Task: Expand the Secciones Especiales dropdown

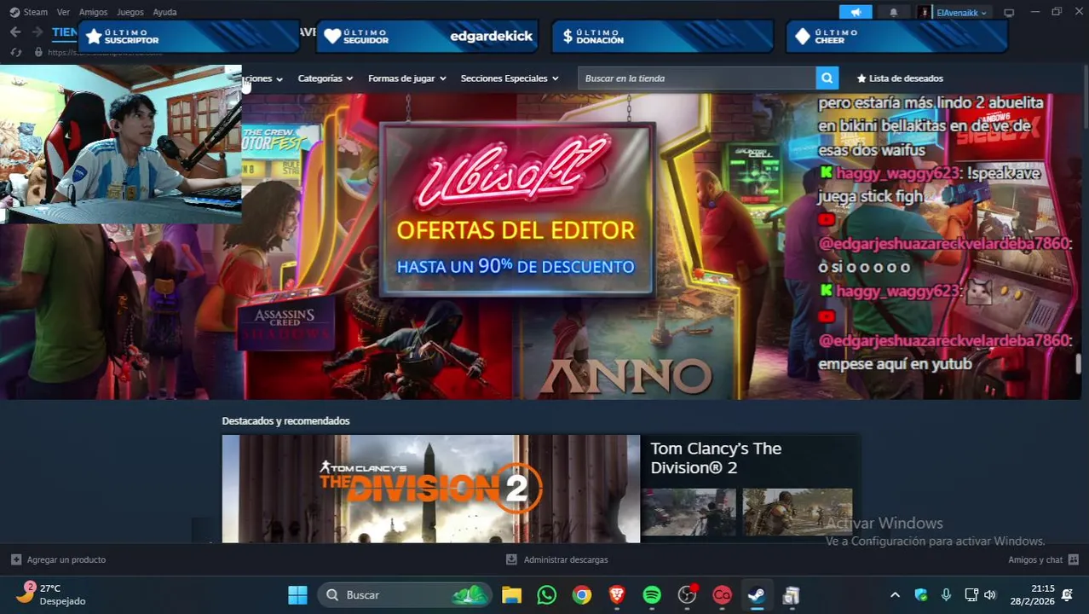Action: 510,78
